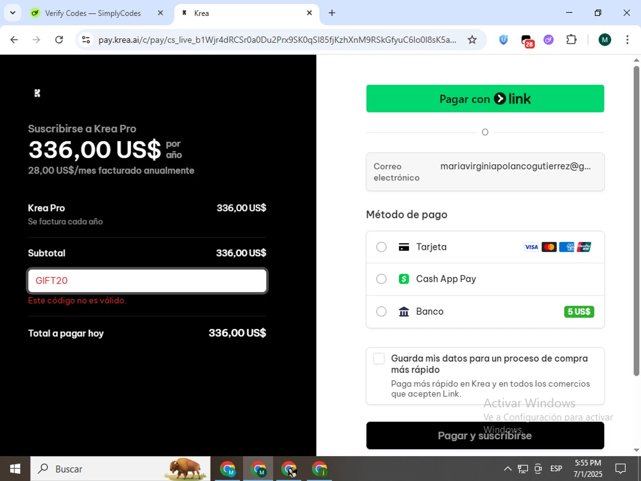Click the Suscribirse a Krea Pro heading
641x481 pixels.
(x=82, y=129)
